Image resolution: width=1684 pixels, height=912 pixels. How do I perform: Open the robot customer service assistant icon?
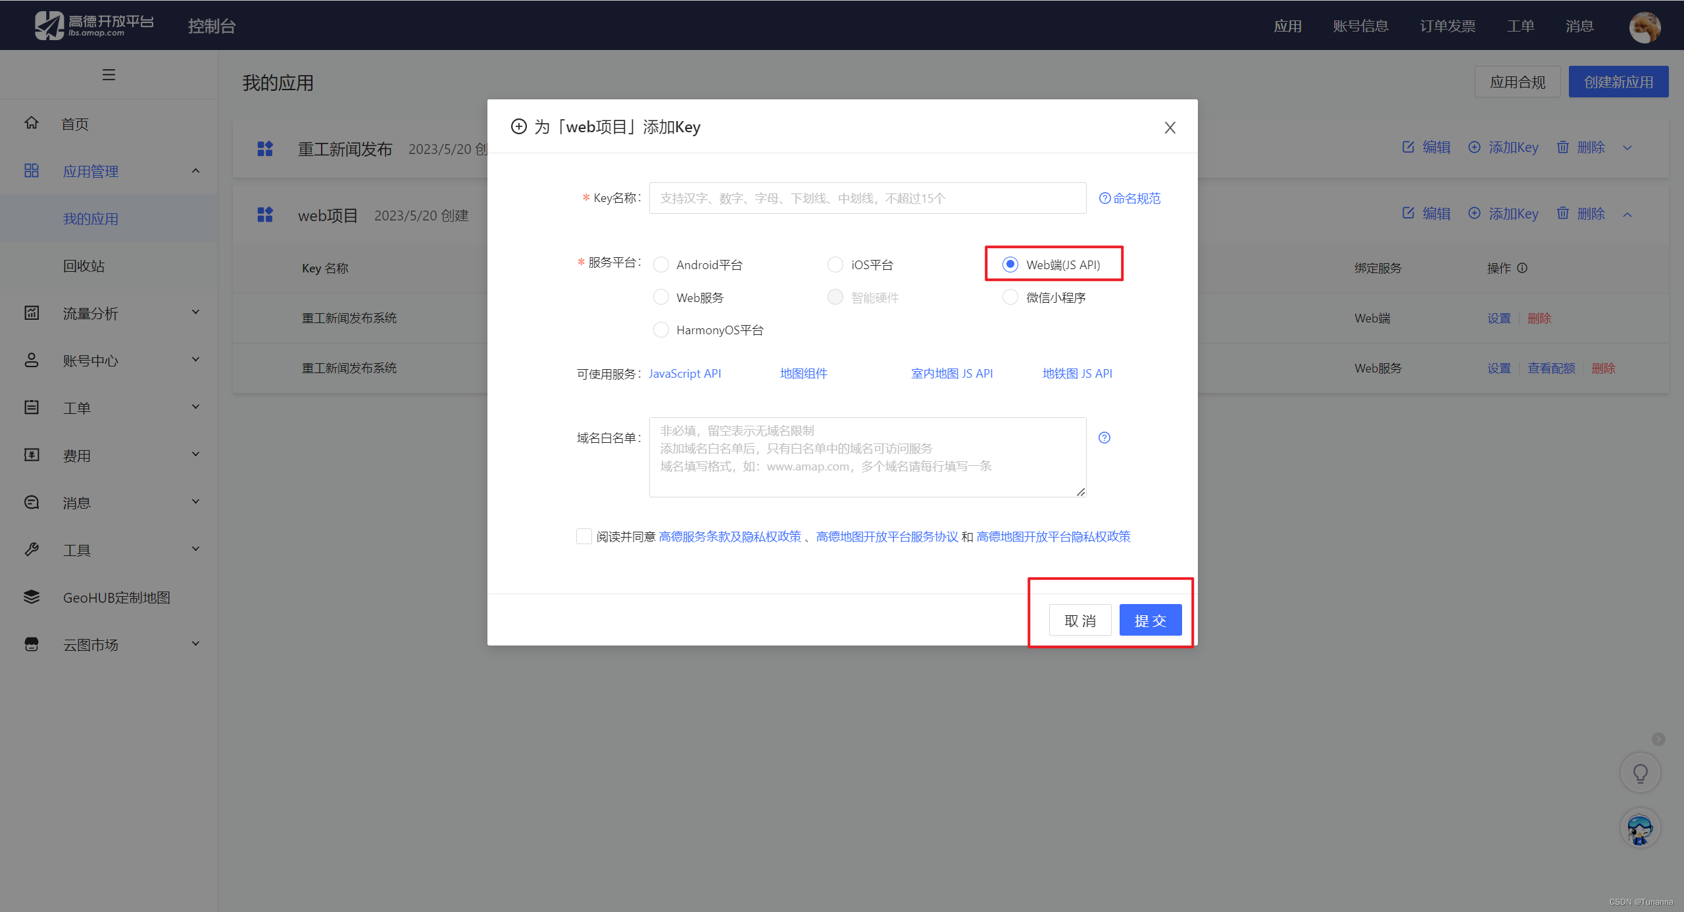(1640, 828)
